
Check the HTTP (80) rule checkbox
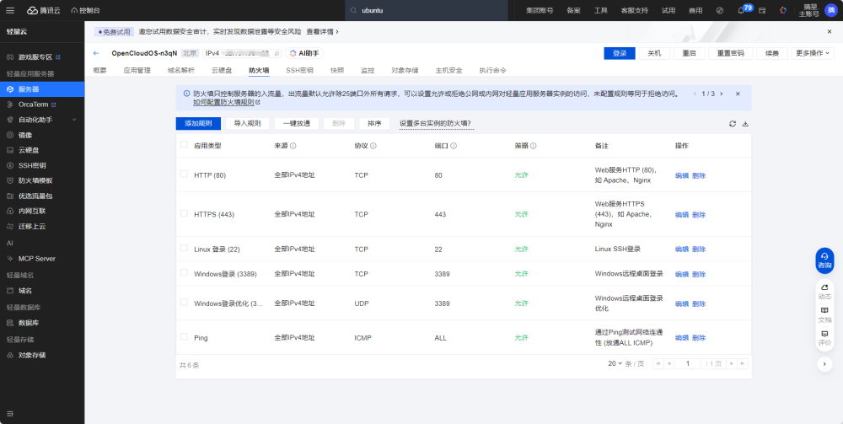point(184,174)
